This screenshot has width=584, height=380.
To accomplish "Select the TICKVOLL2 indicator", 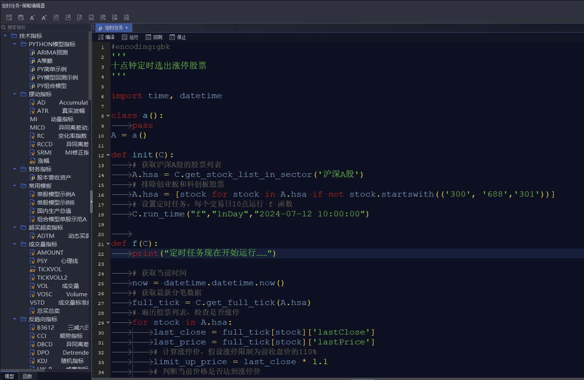I will coord(49,277).
